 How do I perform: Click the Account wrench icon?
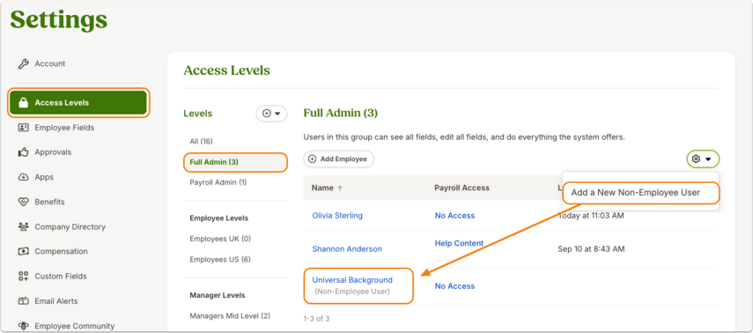coord(23,63)
